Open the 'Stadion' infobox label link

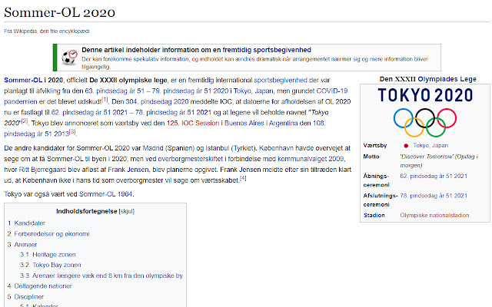click(374, 215)
